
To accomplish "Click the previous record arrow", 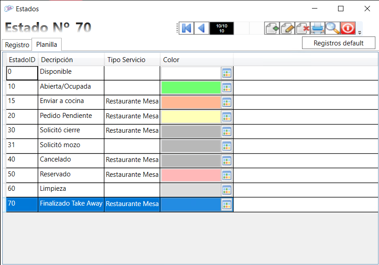I will tap(201, 28).
